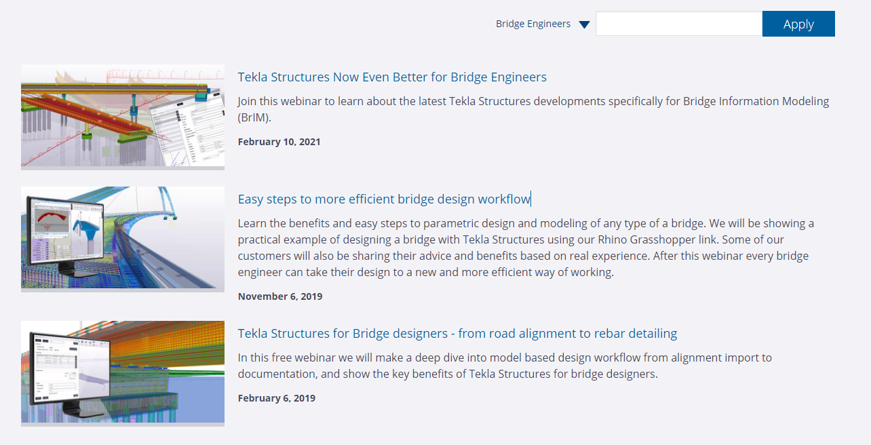This screenshot has height=445, width=871.
Task: Open 'Tekla Structures for Bridge designers' webinar link
Action: pyautogui.click(x=457, y=333)
